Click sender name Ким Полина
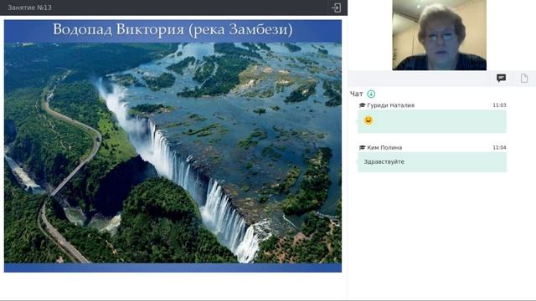 384,148
